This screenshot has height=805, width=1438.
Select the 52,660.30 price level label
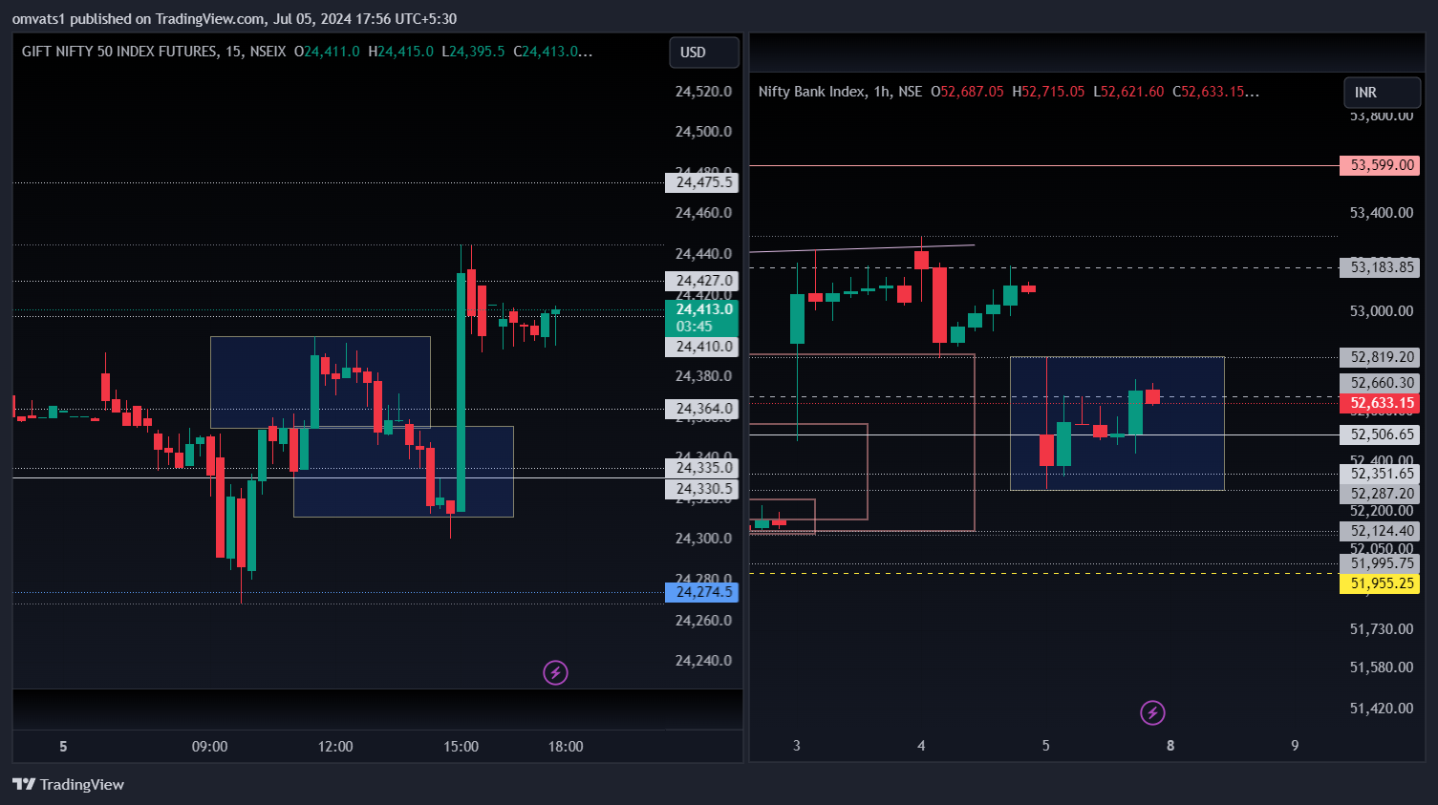pos(1380,383)
